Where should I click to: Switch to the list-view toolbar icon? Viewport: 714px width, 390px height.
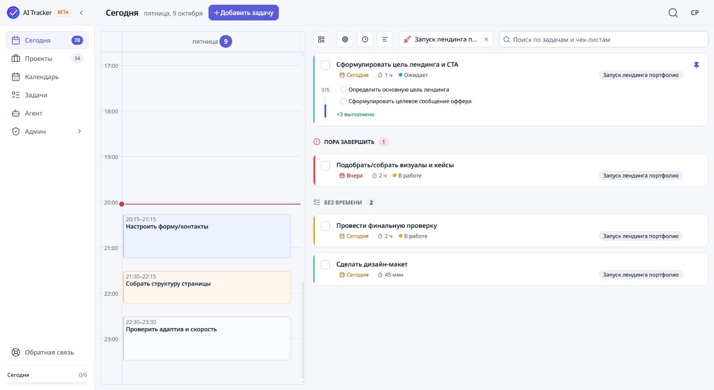pyautogui.click(x=321, y=39)
